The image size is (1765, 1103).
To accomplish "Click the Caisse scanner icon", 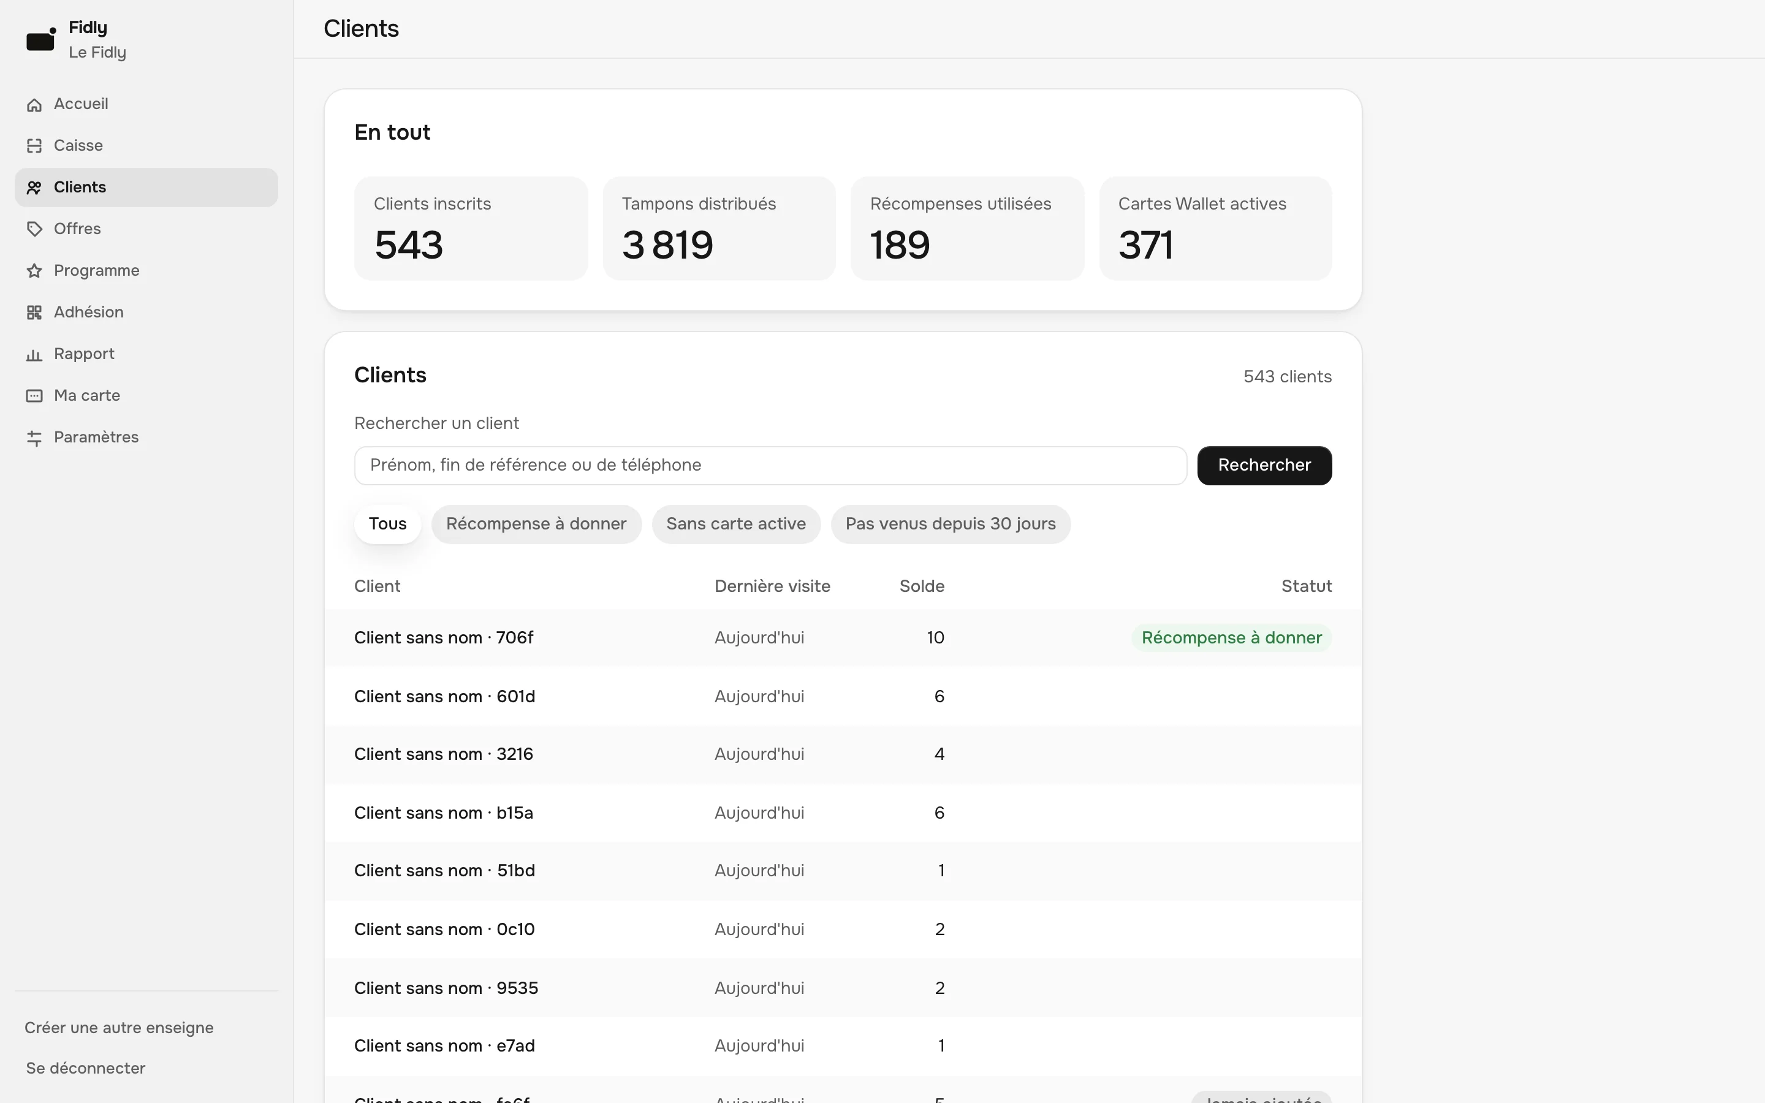I will tap(34, 146).
